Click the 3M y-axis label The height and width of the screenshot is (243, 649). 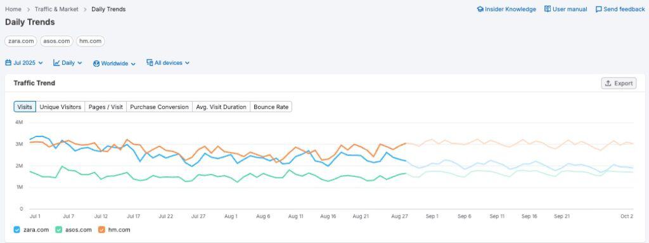[x=19, y=144]
